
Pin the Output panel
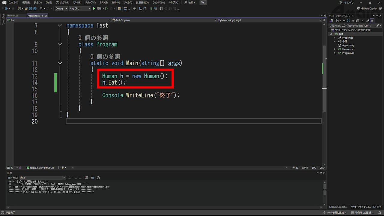321,173
